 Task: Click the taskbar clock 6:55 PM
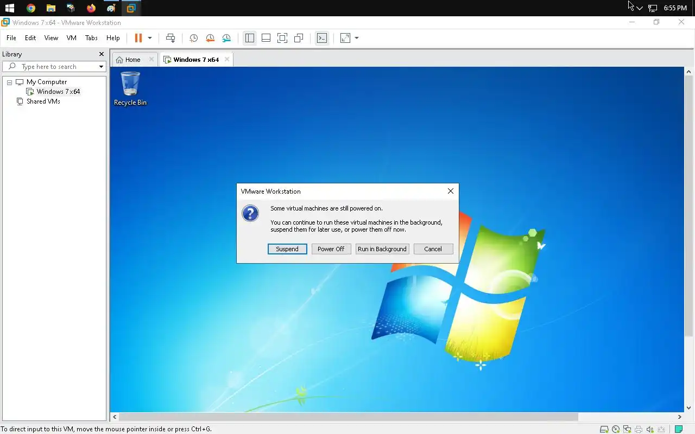pyautogui.click(x=675, y=8)
